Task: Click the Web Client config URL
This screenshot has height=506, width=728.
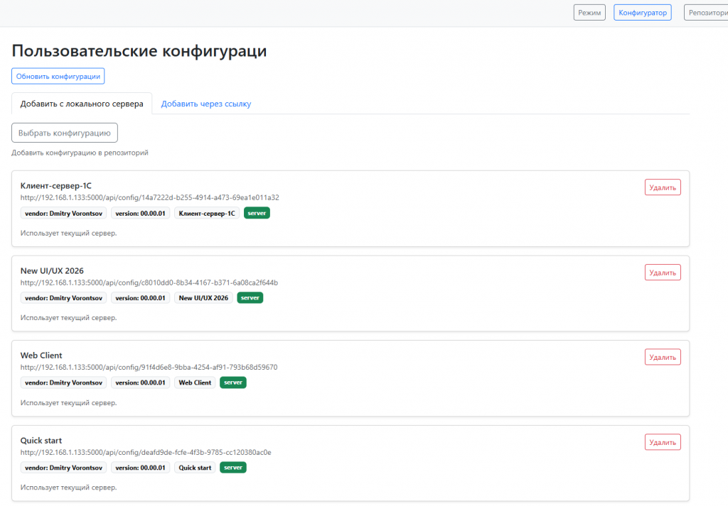Action: (149, 368)
